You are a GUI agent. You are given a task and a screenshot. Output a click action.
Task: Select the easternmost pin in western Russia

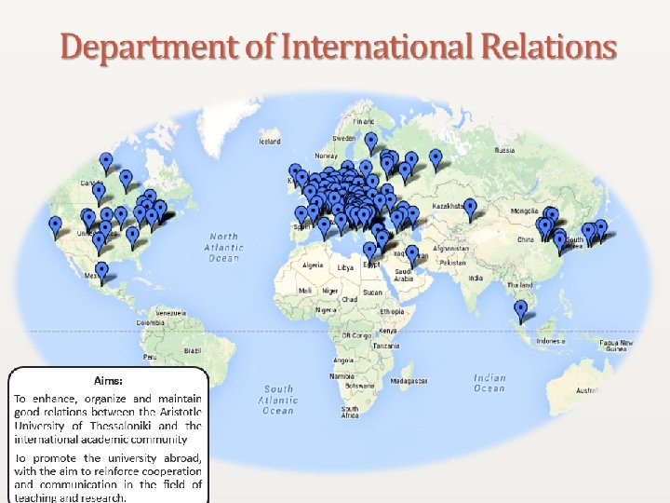pos(435,160)
